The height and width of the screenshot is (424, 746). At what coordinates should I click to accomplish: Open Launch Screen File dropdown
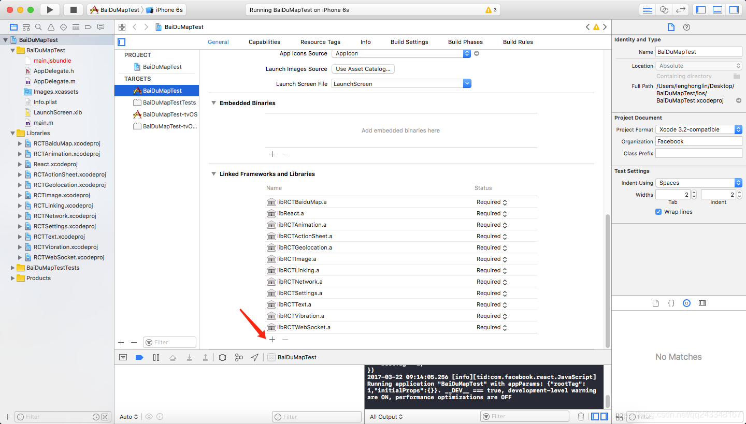[x=467, y=83]
